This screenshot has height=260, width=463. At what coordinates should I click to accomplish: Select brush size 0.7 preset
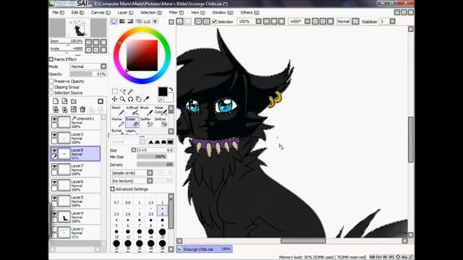click(x=116, y=200)
